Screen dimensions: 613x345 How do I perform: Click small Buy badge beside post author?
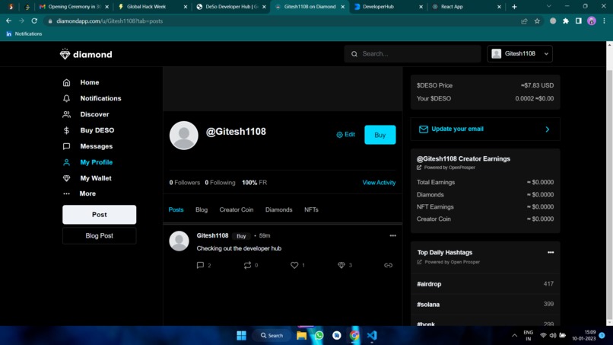(241, 236)
